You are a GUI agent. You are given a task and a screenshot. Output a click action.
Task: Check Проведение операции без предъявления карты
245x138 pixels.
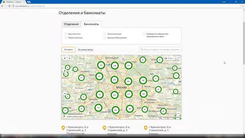click(144, 34)
